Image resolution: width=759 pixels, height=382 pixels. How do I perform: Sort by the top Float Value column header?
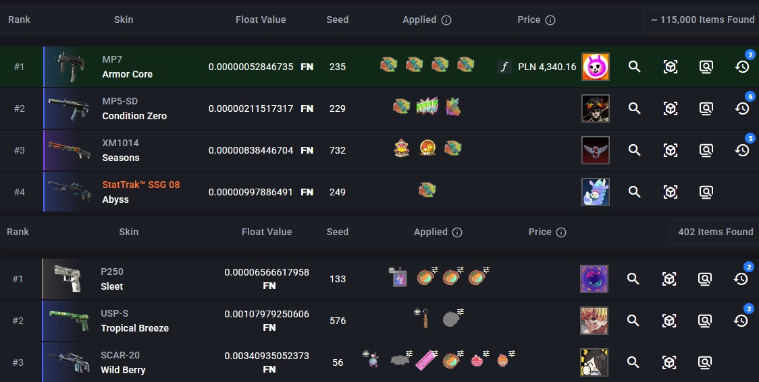coord(261,20)
